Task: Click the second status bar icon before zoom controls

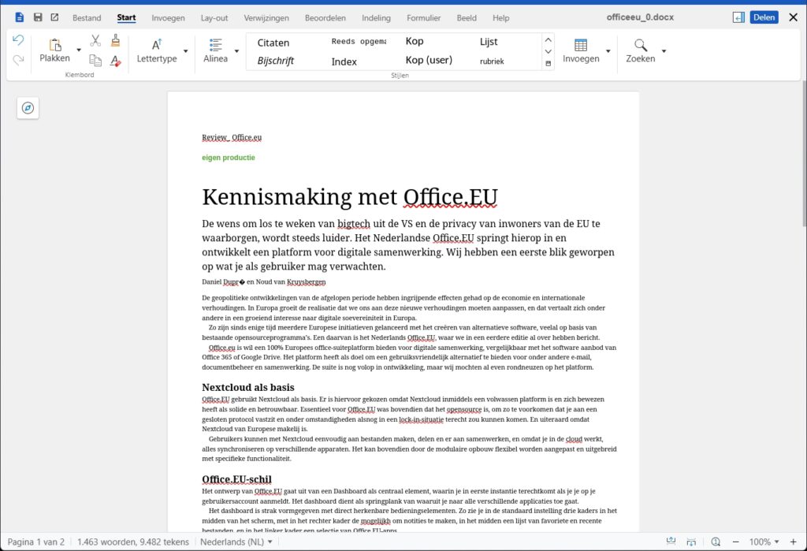Action: click(691, 542)
